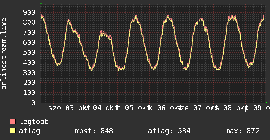Click the green arrow atop the y-axis
The height and width of the screenshot is (140, 270).
(41, 4)
